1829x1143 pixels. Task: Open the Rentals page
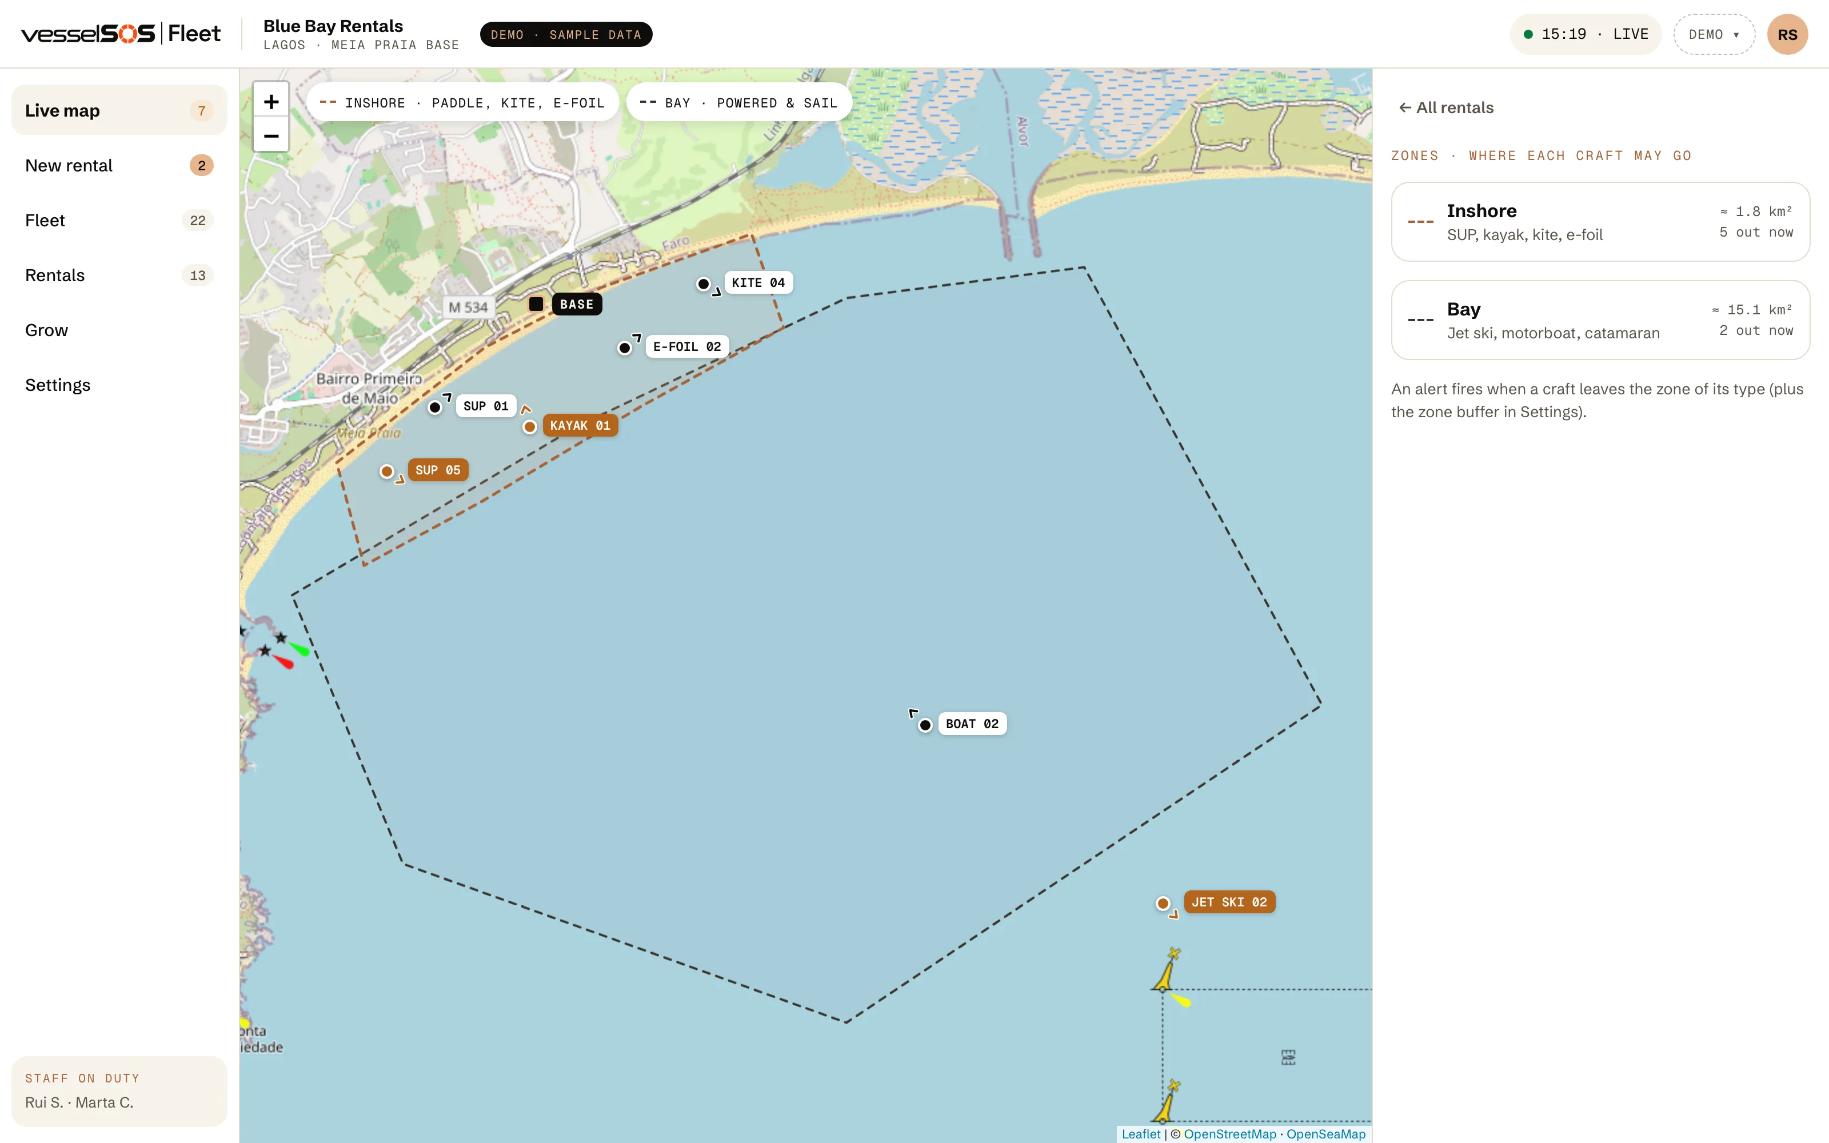click(x=119, y=275)
